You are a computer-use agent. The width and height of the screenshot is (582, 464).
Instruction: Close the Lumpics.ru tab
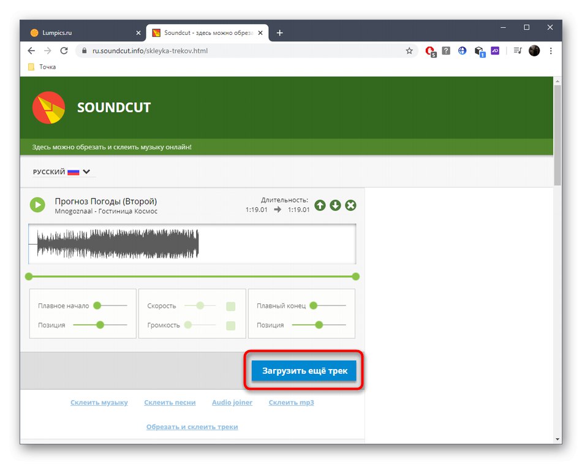point(138,32)
